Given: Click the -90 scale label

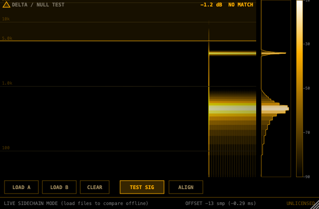Looking at the screenshot, I should click(307, 177).
